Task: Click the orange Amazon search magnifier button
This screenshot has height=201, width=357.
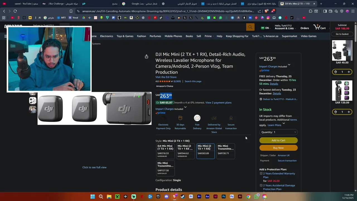Action: (250, 27)
